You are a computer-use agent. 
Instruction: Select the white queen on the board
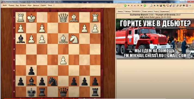coord(63,17)
